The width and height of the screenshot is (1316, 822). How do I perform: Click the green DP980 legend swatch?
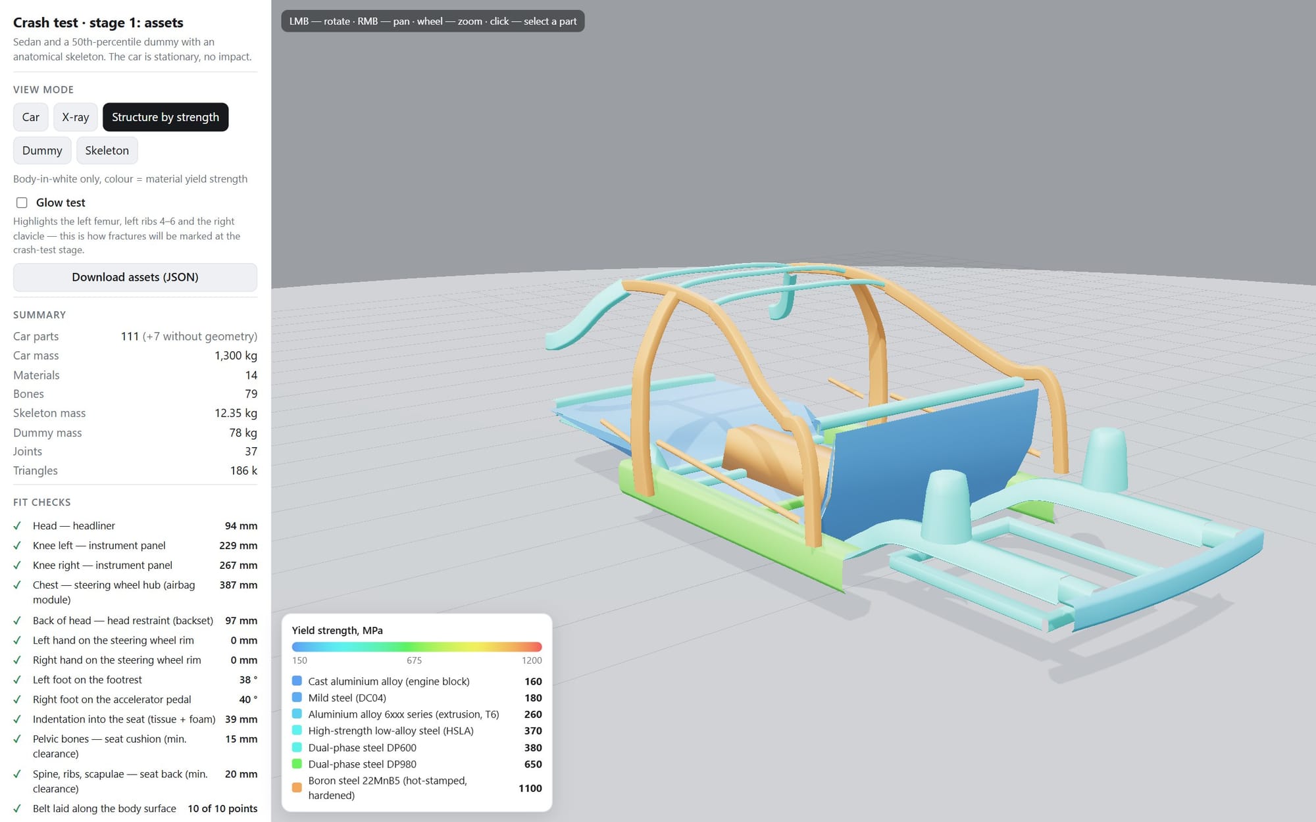[x=297, y=764]
